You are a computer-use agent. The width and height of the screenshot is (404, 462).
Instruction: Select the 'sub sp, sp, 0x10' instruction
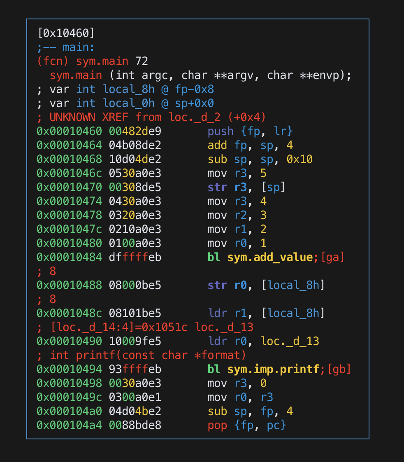coord(260,159)
